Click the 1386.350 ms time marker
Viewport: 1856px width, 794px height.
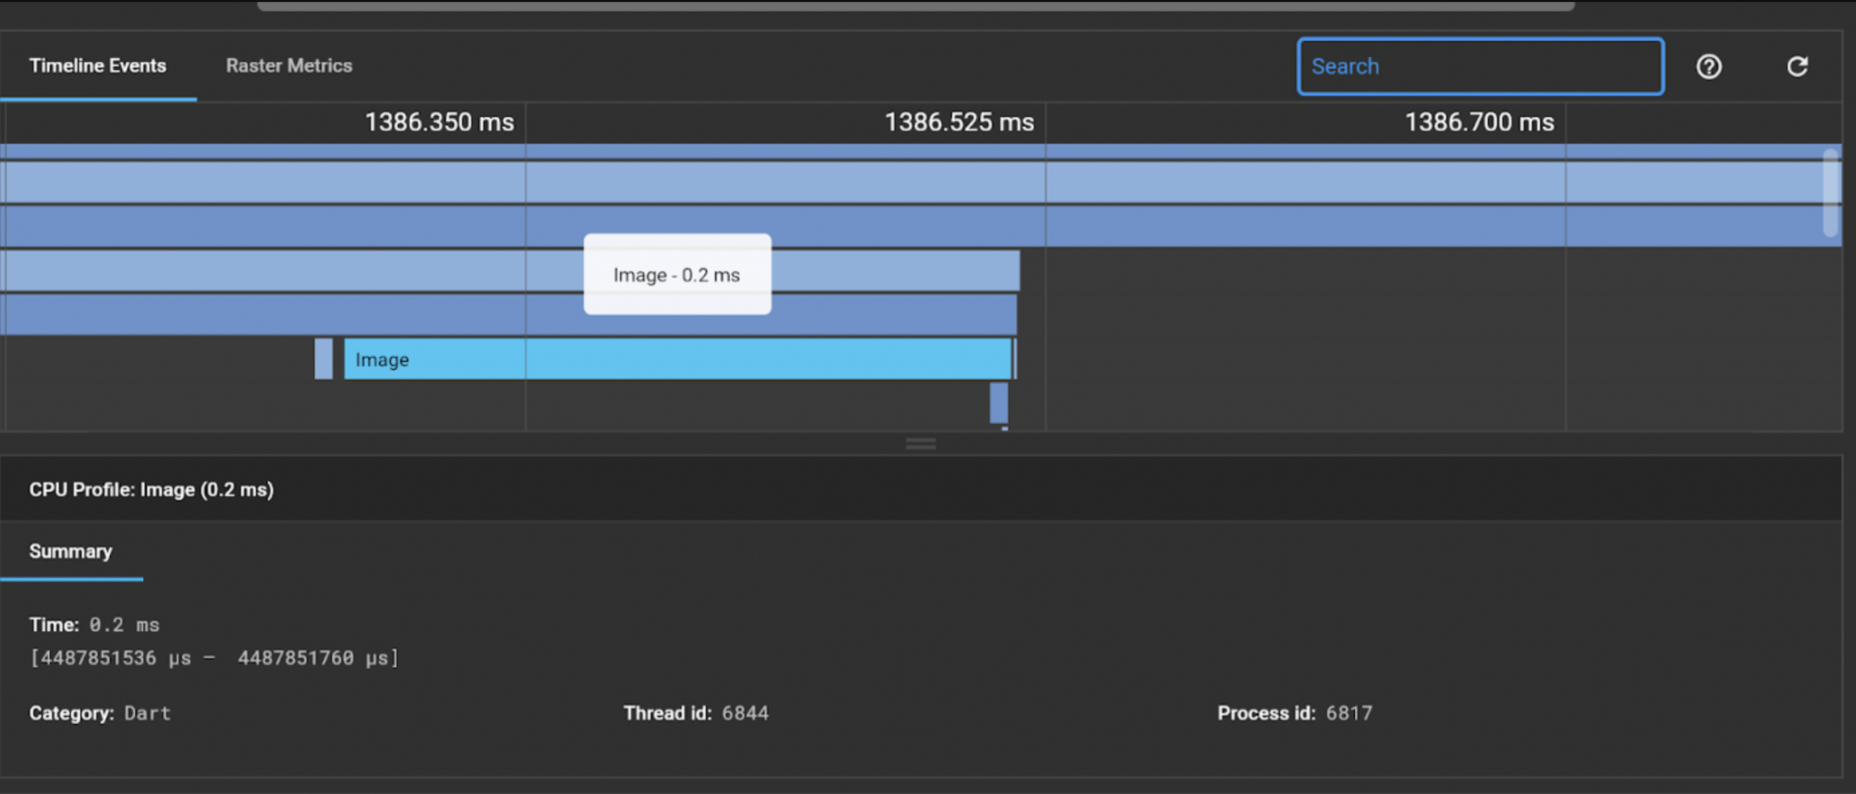click(439, 122)
